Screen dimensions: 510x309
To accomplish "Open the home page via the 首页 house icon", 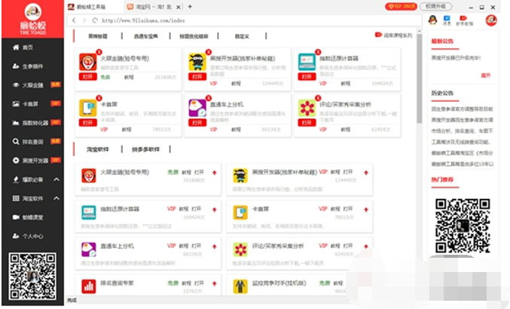I will click(16, 47).
